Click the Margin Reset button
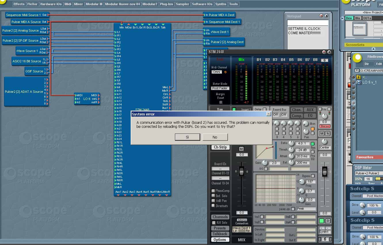 (x=221, y=102)
